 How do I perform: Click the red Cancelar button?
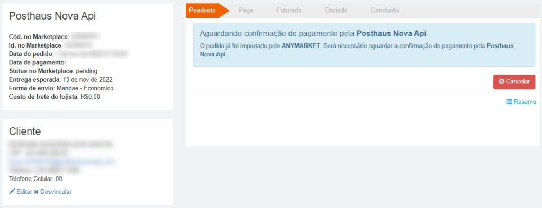coord(514,82)
